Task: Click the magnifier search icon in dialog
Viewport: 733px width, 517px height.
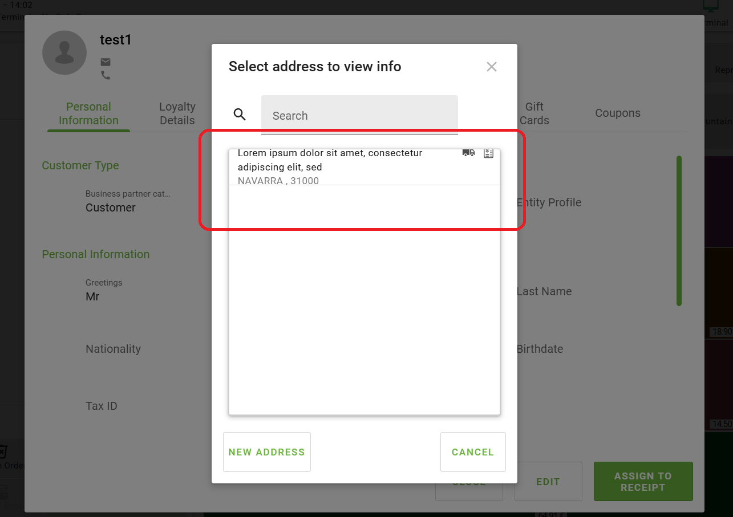Action: pyautogui.click(x=240, y=115)
